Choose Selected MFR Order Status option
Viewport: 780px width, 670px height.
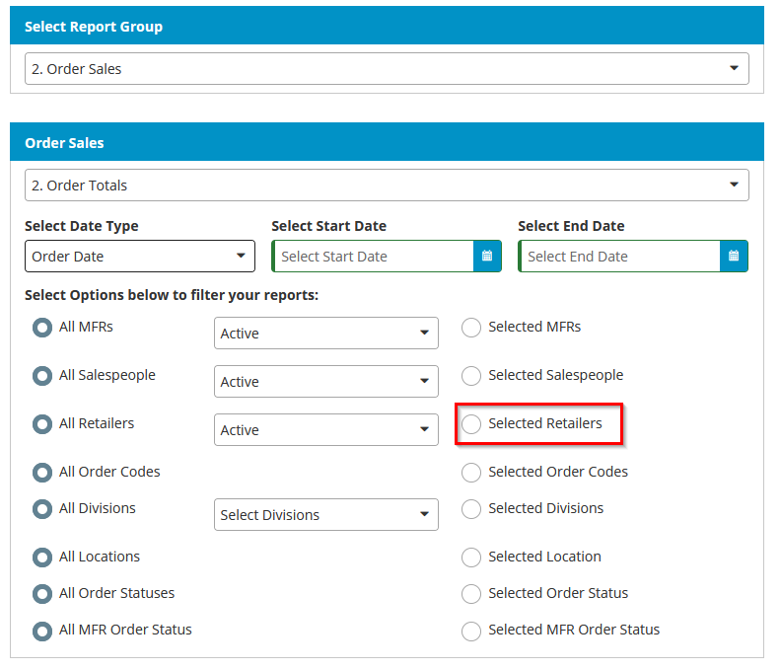471,631
